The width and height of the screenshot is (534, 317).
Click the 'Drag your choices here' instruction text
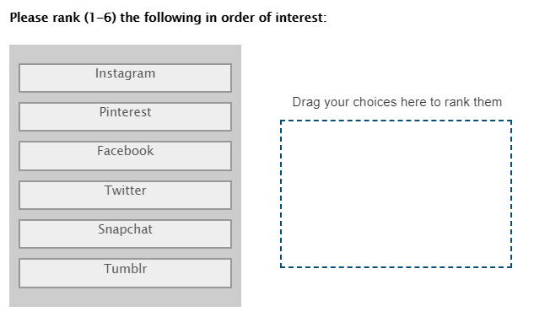click(x=397, y=102)
